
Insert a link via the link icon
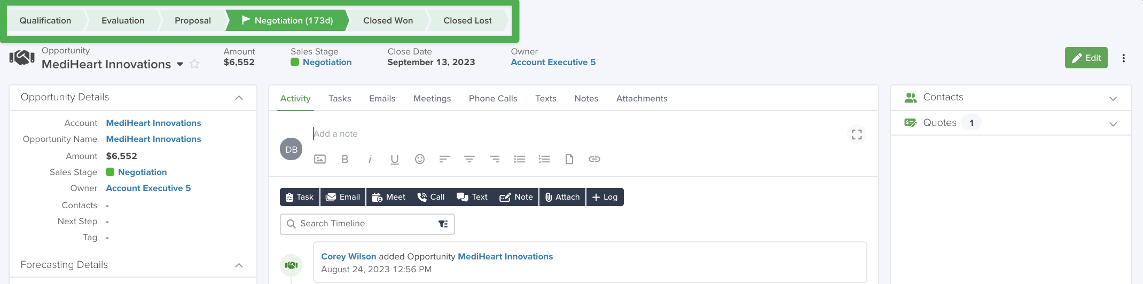click(594, 159)
